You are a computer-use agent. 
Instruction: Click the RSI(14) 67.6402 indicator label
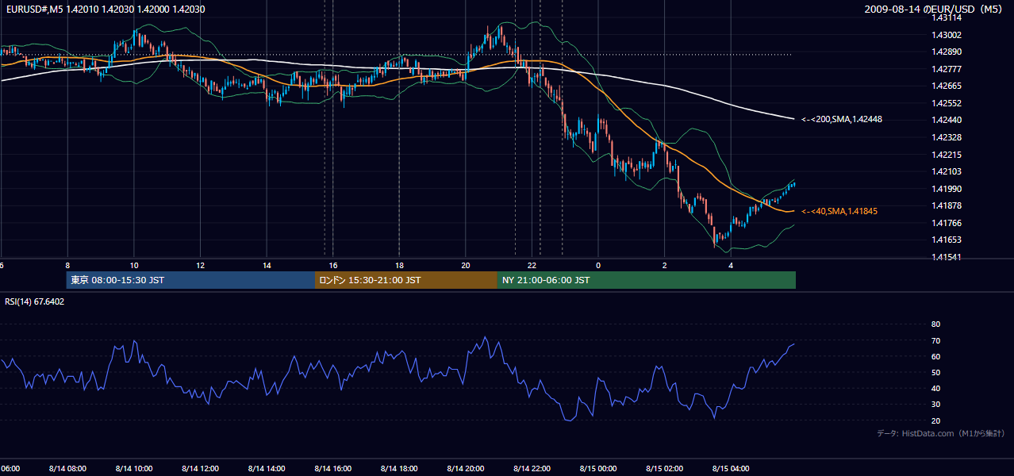(35, 301)
